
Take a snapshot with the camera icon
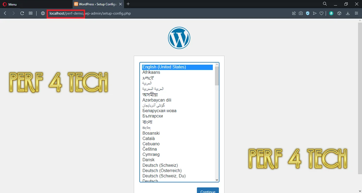[301, 13]
